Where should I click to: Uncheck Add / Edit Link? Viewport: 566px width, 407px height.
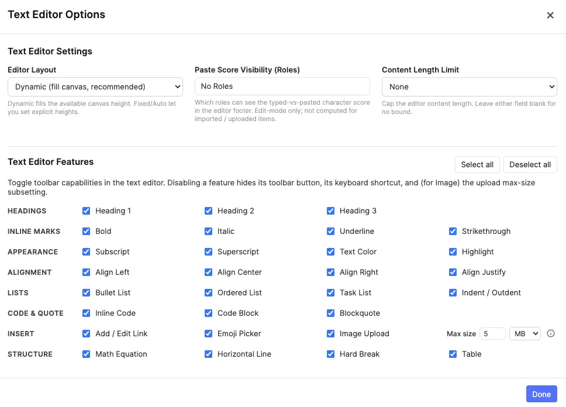coord(86,333)
